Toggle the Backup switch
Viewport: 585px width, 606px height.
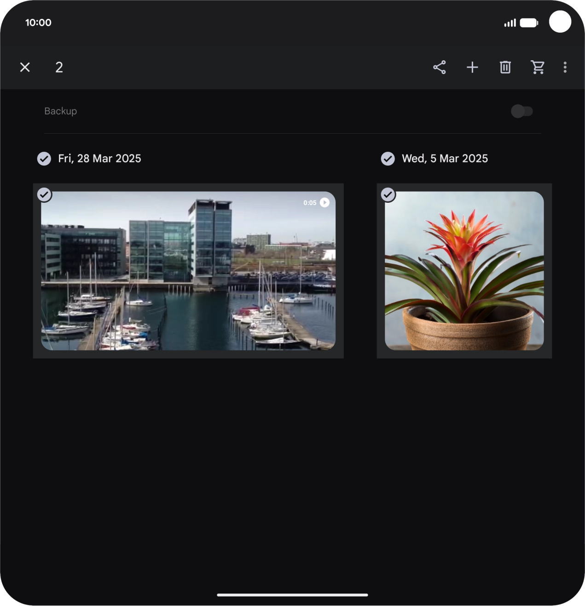click(522, 111)
